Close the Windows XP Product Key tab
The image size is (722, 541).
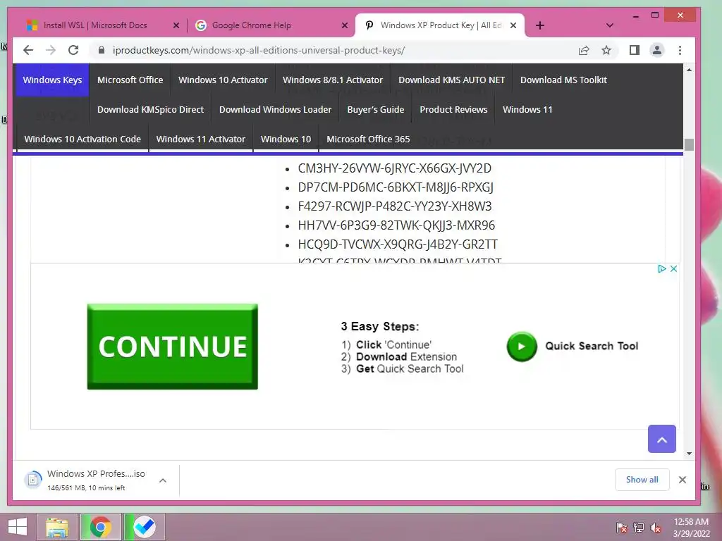pos(513,26)
